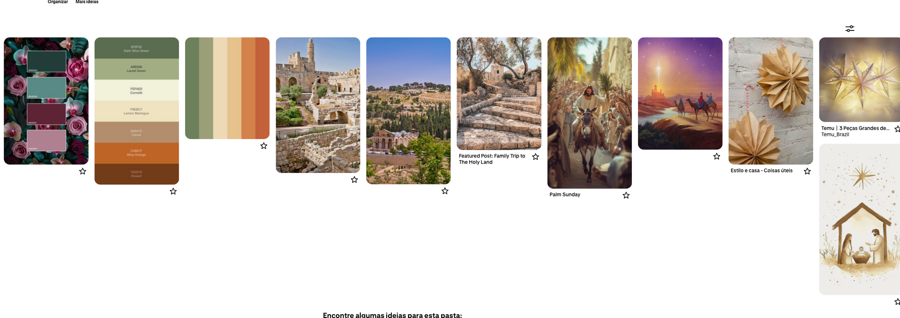Viewport: 900px width, 318px height.
Task: Star the hillside church landscape pin
Action: [445, 191]
